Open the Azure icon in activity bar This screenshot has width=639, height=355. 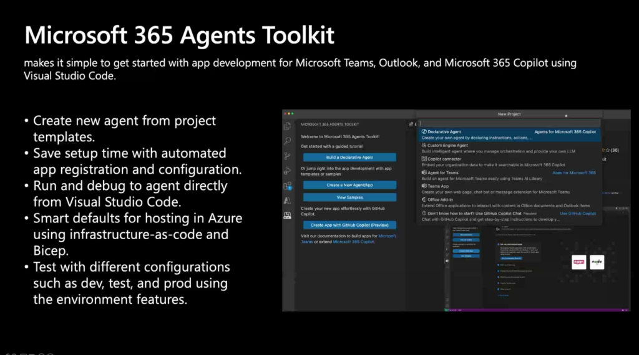[x=287, y=201]
